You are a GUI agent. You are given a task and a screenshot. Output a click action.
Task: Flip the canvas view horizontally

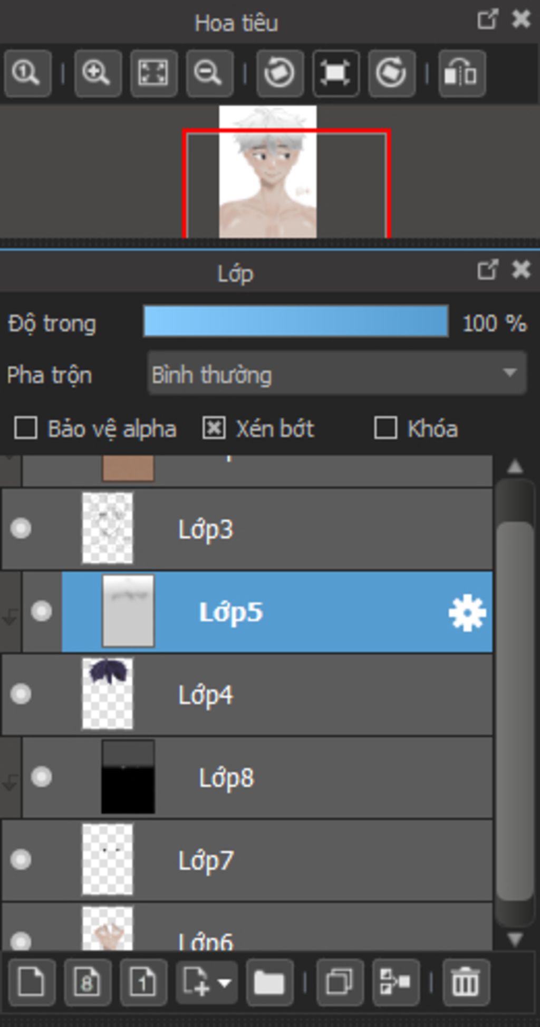461,73
